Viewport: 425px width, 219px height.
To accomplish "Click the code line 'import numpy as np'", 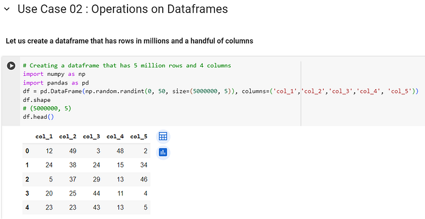I will [x=54, y=74].
